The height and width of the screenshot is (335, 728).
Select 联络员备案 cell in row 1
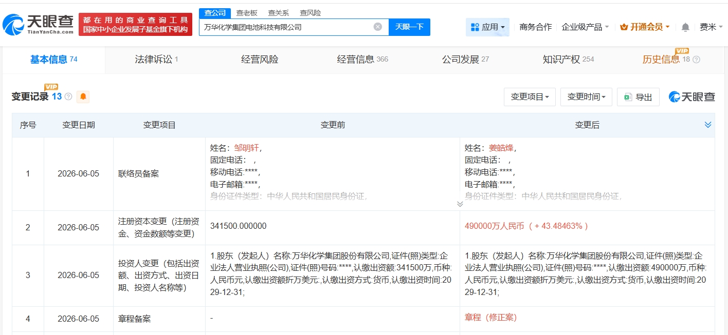(x=159, y=173)
